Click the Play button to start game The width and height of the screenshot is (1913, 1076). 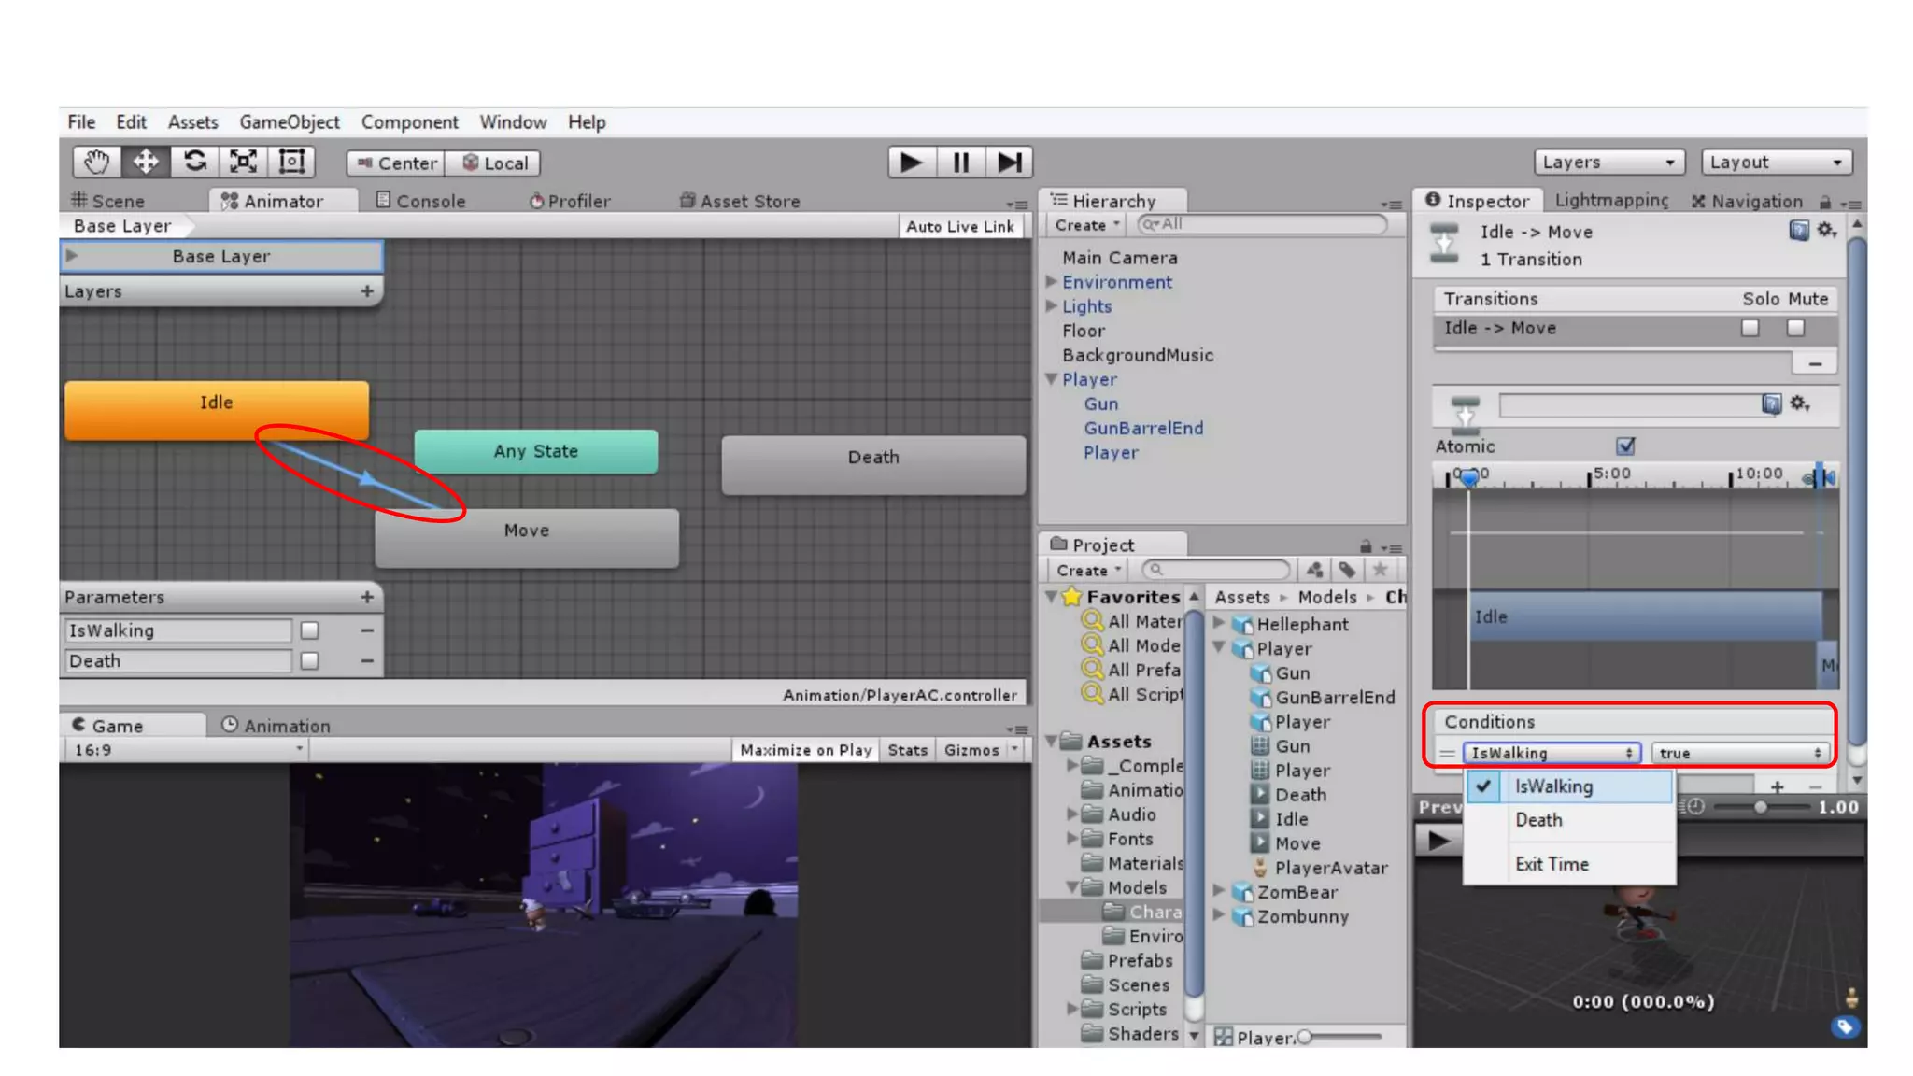(912, 162)
